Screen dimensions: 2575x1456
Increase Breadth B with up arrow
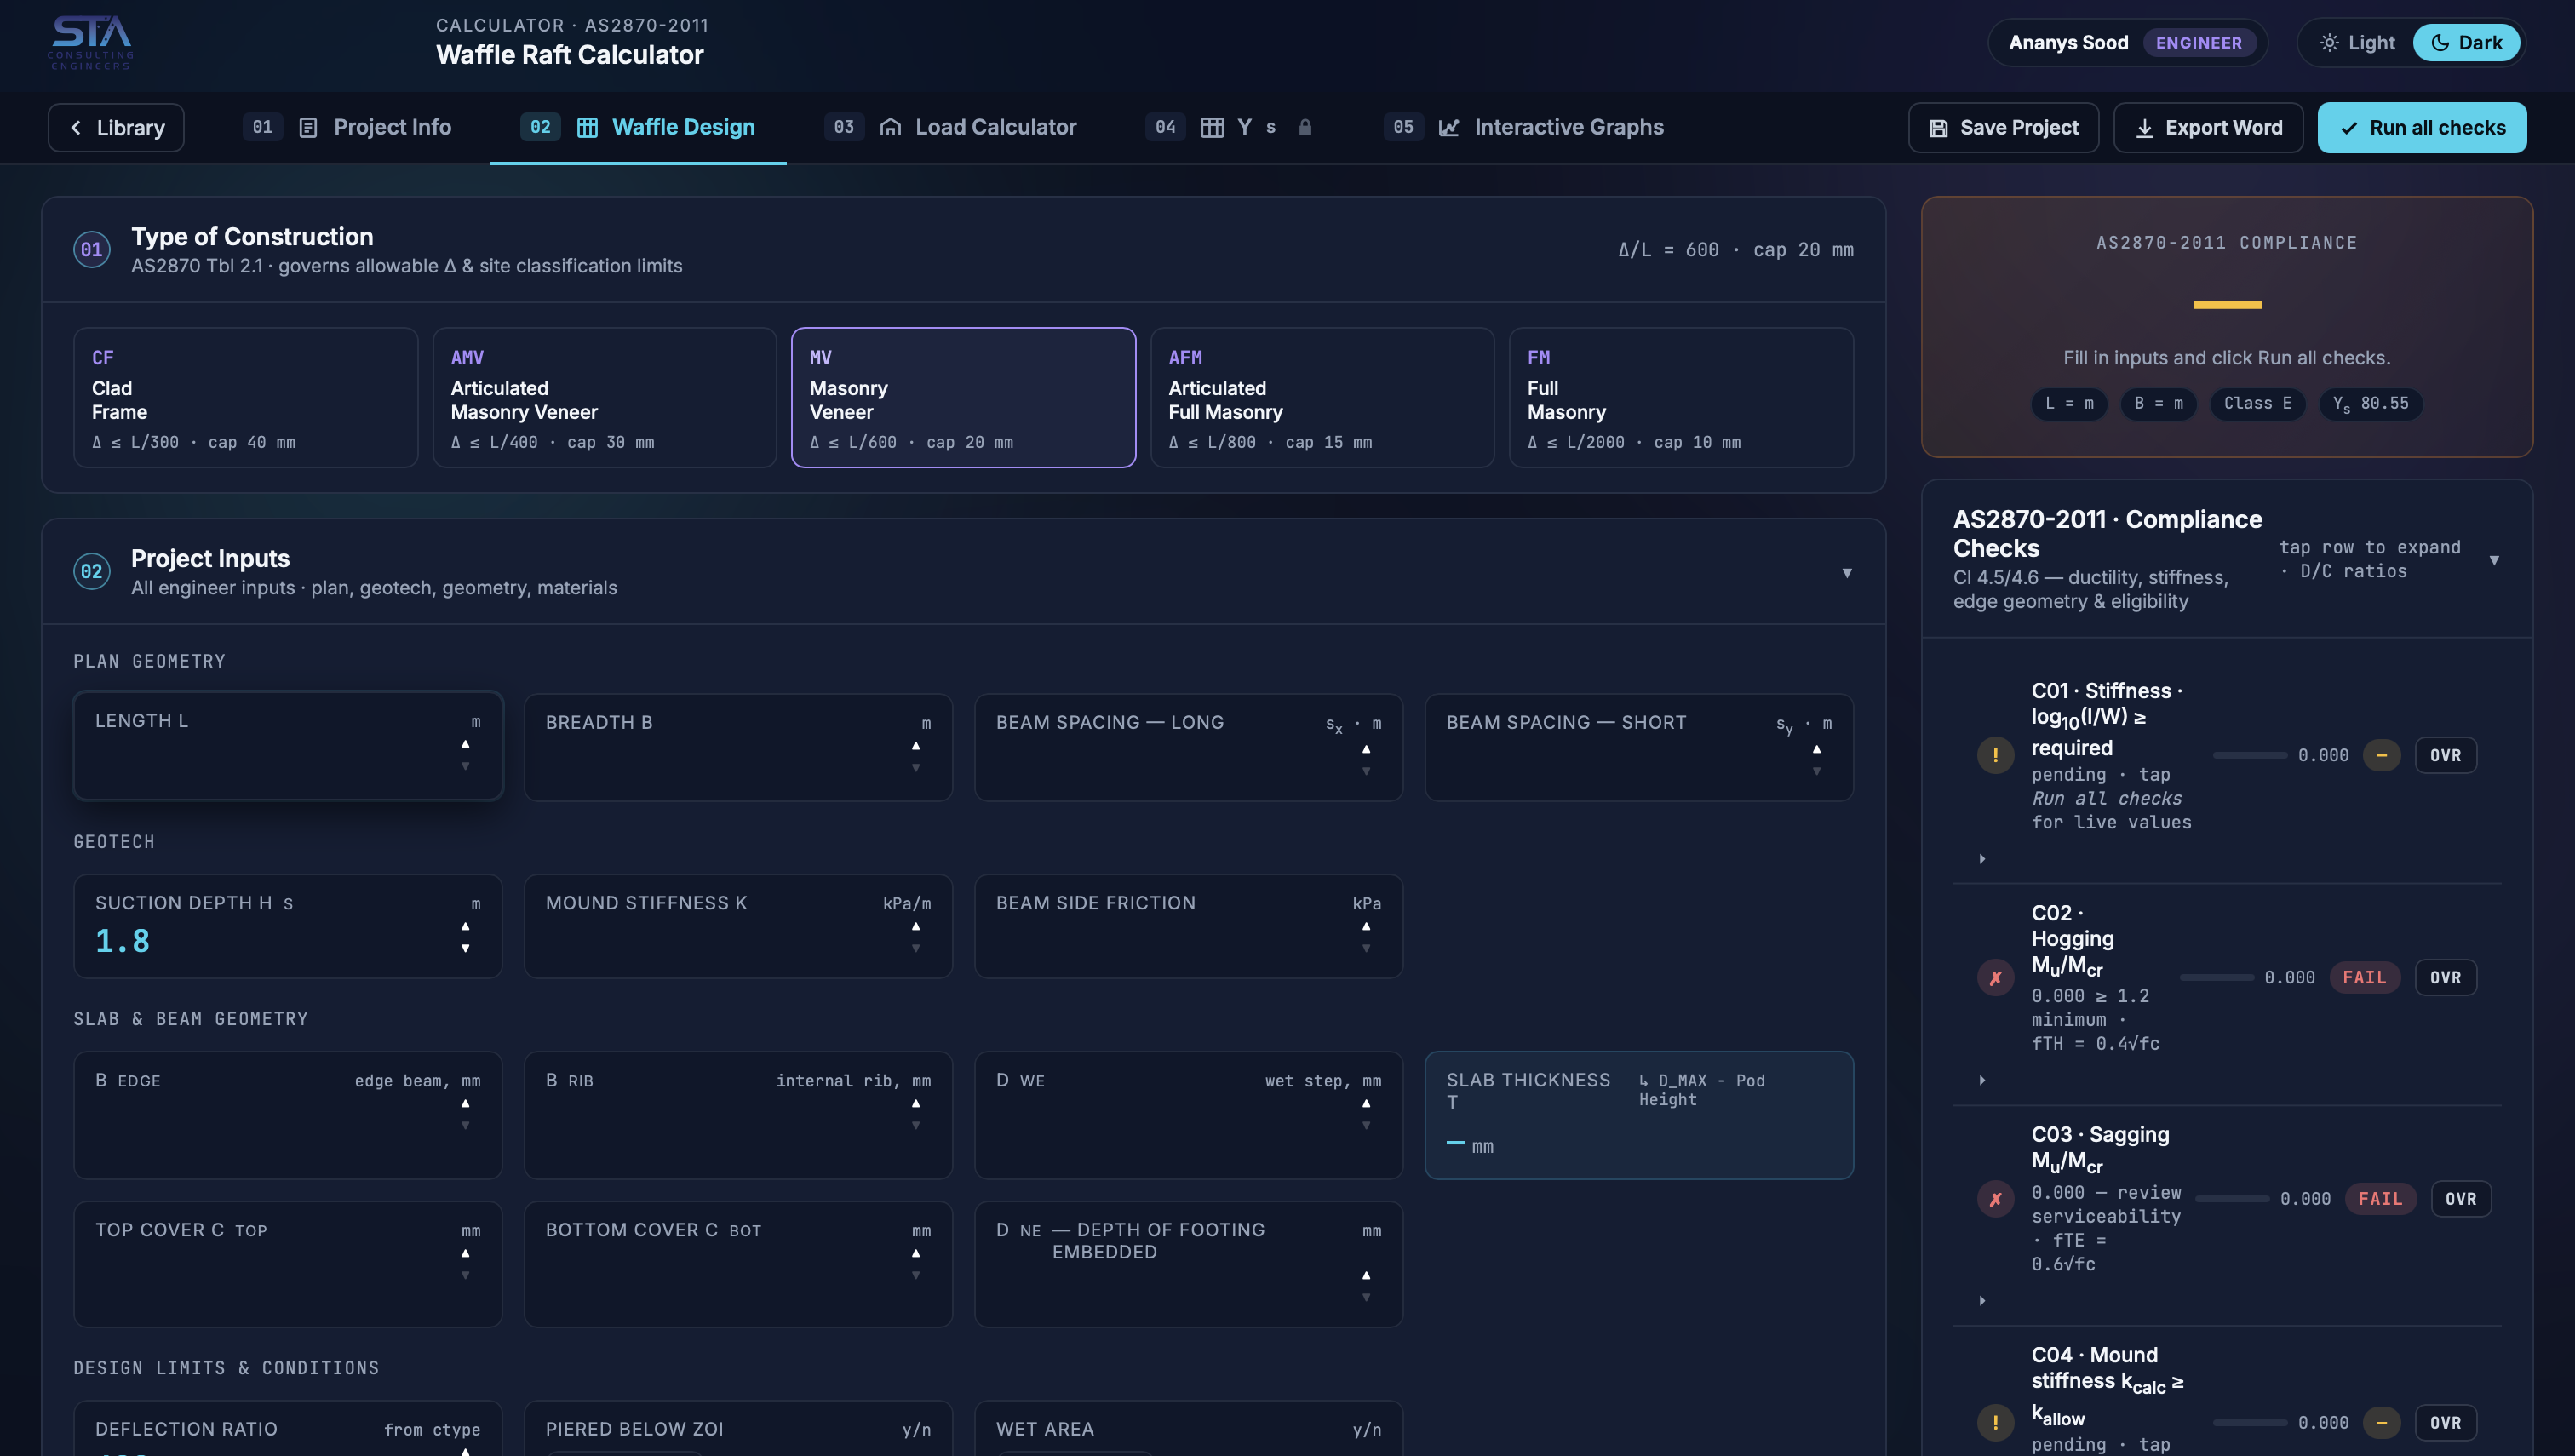915,746
